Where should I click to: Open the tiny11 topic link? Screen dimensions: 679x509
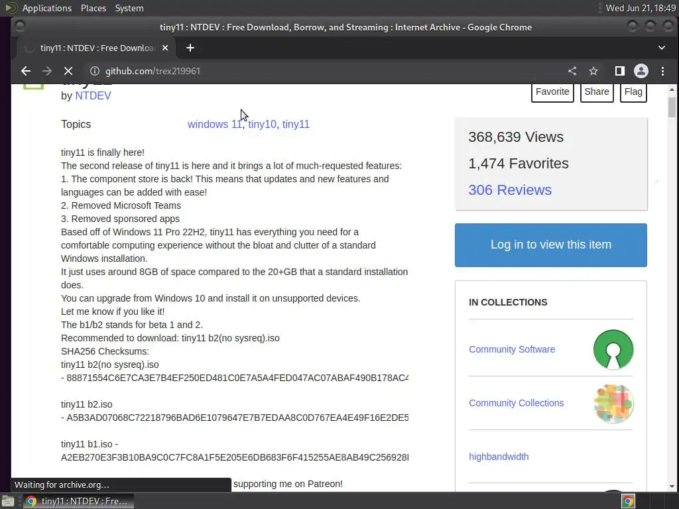(296, 124)
